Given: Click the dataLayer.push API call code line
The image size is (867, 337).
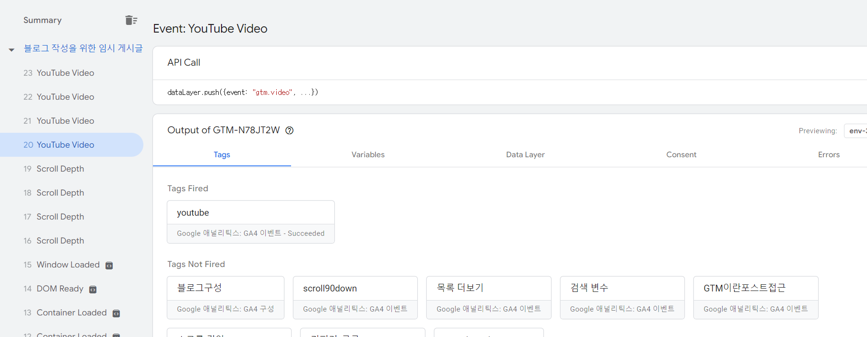Looking at the screenshot, I should (x=243, y=92).
